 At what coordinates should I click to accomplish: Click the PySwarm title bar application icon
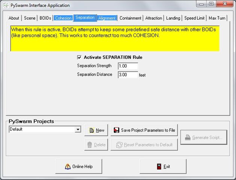pyautogui.click(x=6, y=5)
